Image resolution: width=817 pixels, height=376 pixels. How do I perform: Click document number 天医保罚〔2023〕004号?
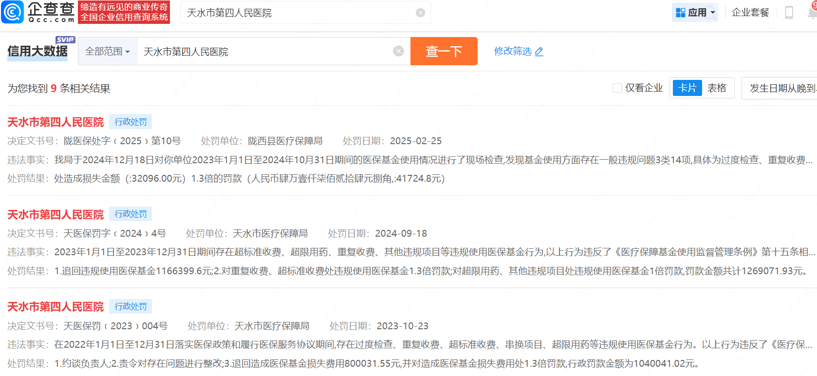(x=116, y=326)
